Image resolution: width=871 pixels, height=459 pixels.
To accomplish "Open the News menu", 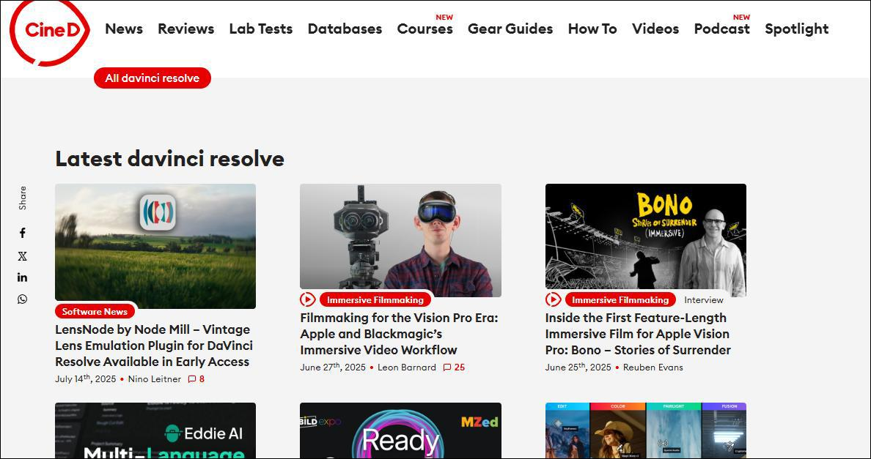I will 124,29.
